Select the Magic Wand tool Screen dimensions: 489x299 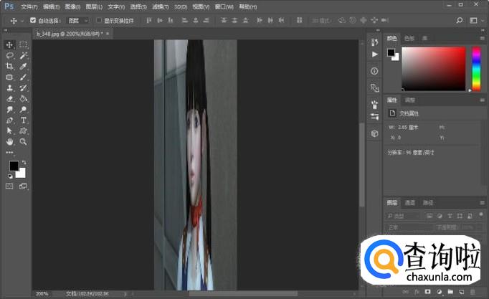click(x=23, y=55)
